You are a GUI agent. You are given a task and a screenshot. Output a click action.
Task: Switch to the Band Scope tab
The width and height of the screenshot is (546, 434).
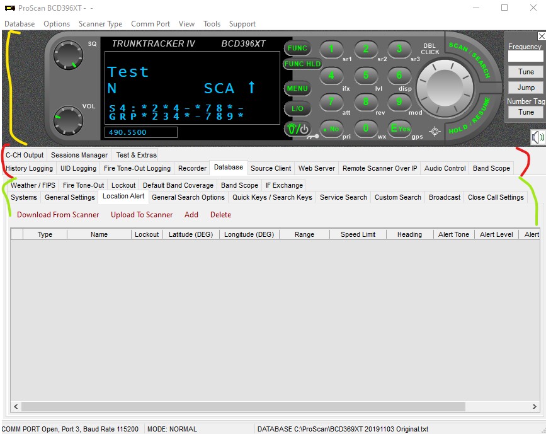[491, 168]
